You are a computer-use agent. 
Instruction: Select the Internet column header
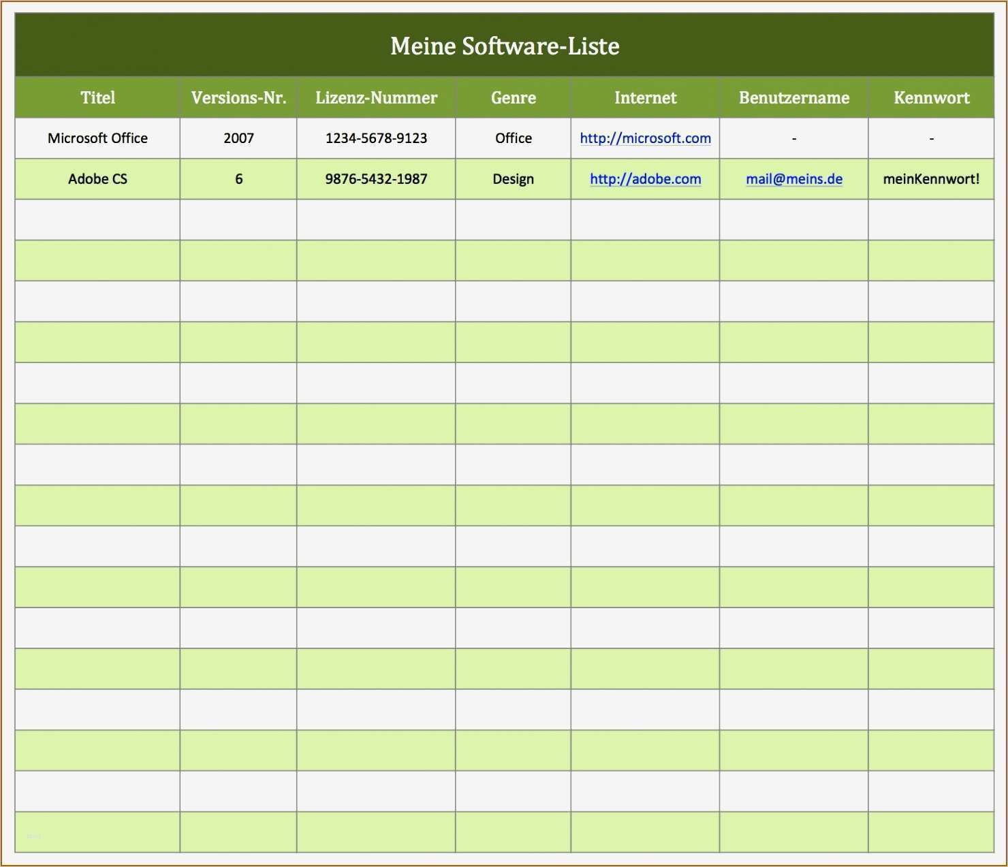coord(644,97)
